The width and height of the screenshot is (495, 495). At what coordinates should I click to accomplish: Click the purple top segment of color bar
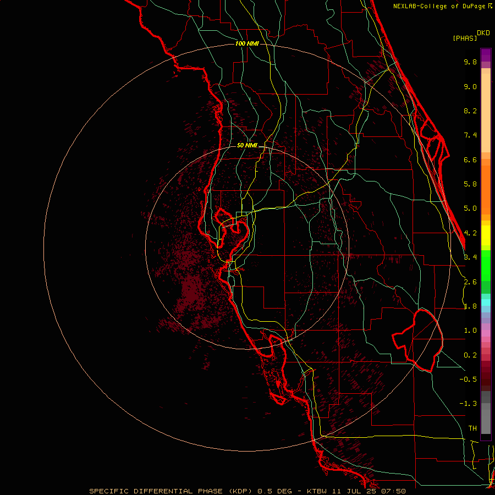(486, 55)
